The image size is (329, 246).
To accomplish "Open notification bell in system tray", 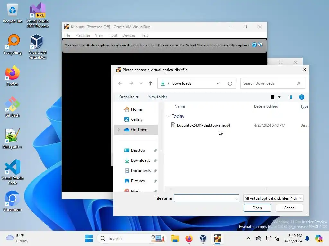I will point(307,238).
